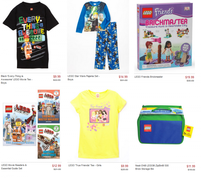Click the LEGO Friends Brickmaster title
The image size is (201, 178).
point(148,77)
